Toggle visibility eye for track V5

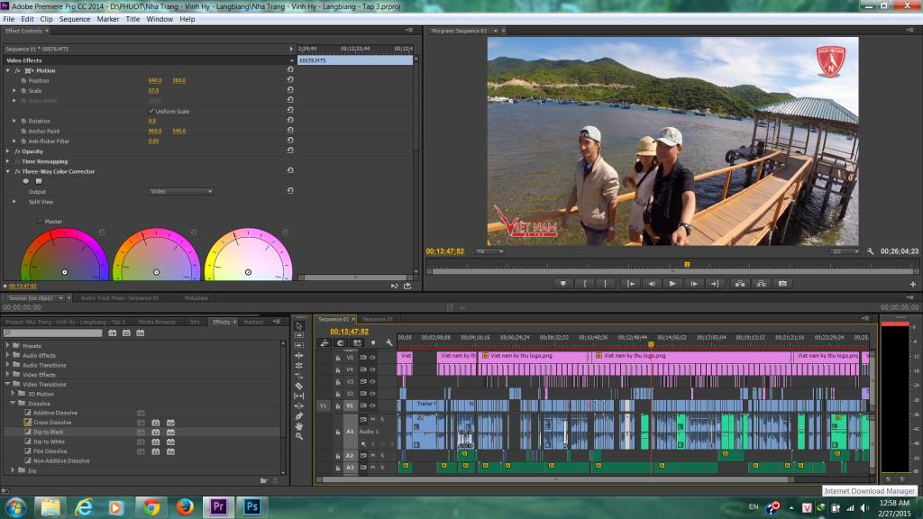372,357
